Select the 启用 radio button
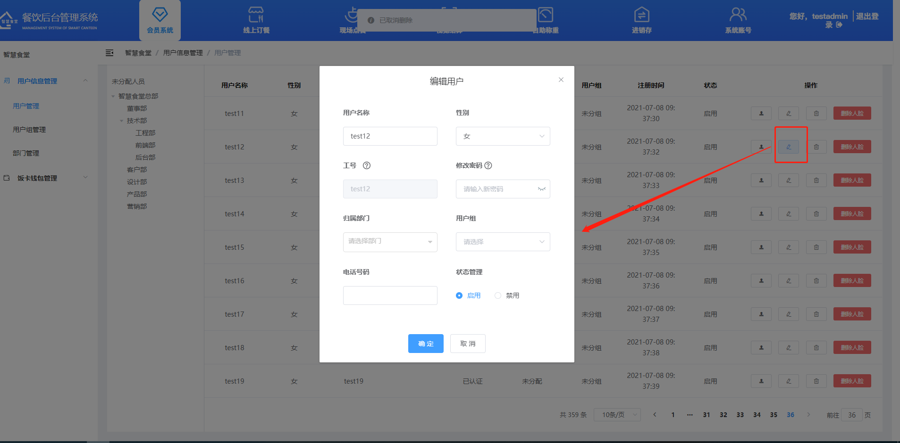 click(x=459, y=295)
